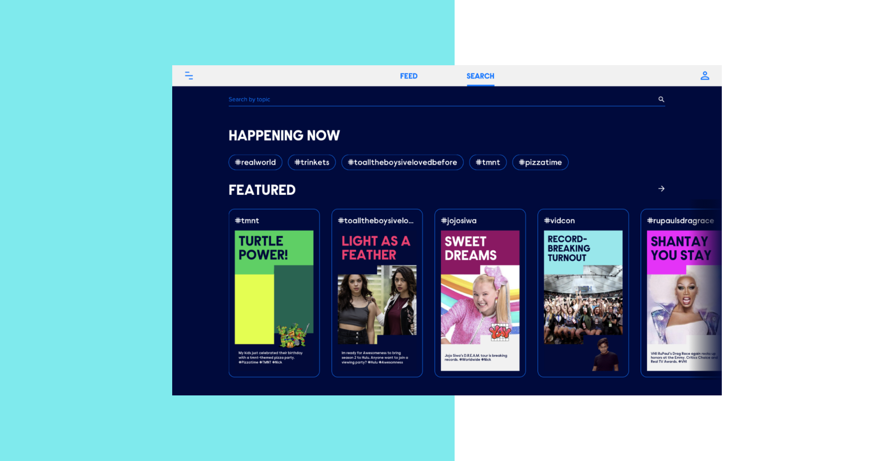The height and width of the screenshot is (461, 894).
Task: Click the #tmnt featured card title
Action: (247, 221)
